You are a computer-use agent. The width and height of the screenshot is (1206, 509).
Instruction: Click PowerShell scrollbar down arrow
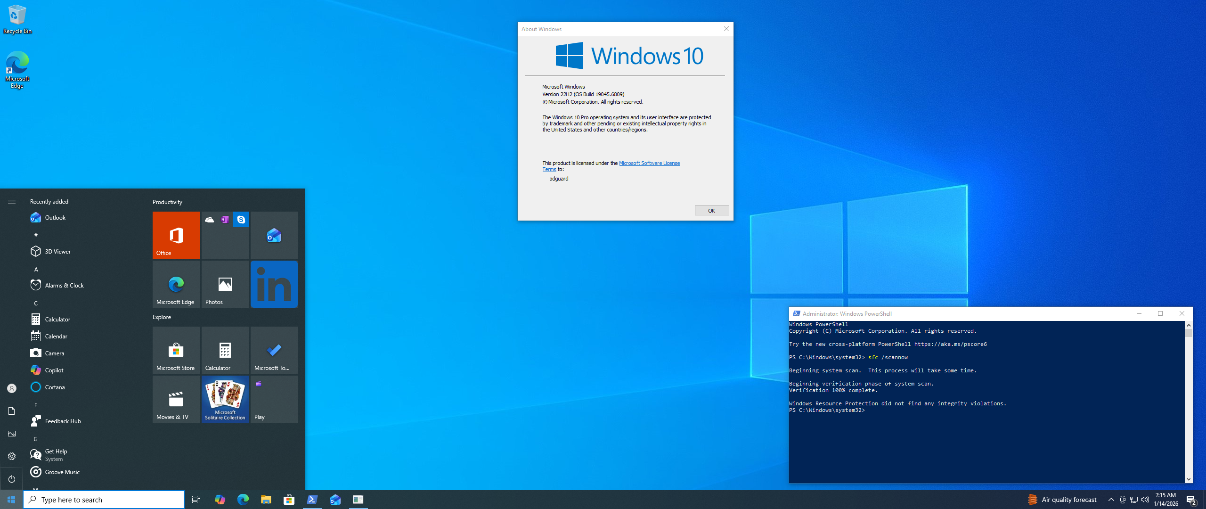pos(1189,479)
